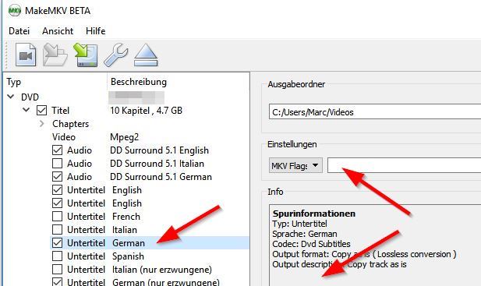Click the MakeMKV logo in the title bar
The height and width of the screenshot is (286, 481).
tap(14, 11)
